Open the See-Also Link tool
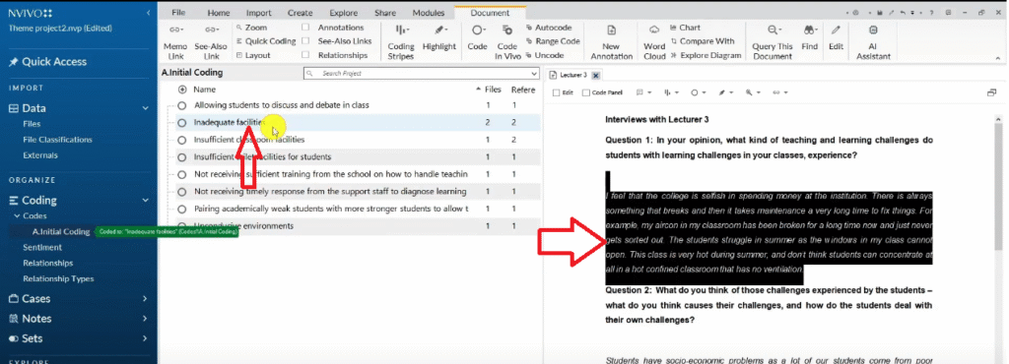The image size is (1009, 364). coord(211,42)
